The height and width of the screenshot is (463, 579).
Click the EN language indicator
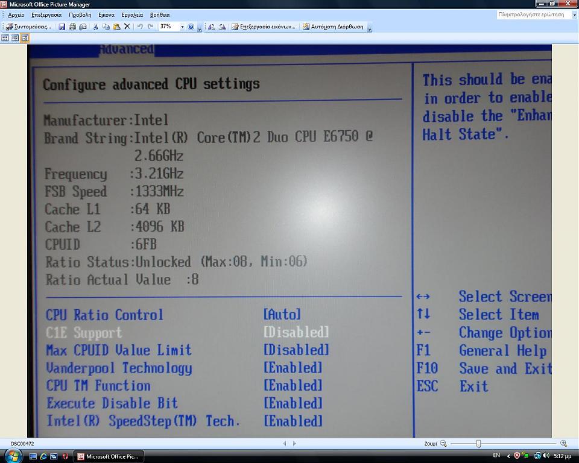pos(496,456)
